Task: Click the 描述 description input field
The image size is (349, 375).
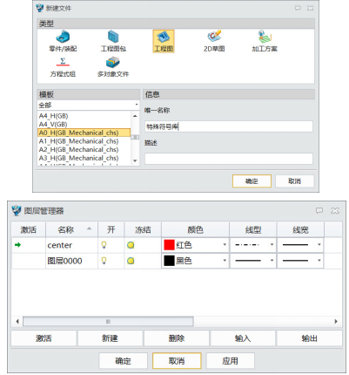Action: tap(229, 159)
